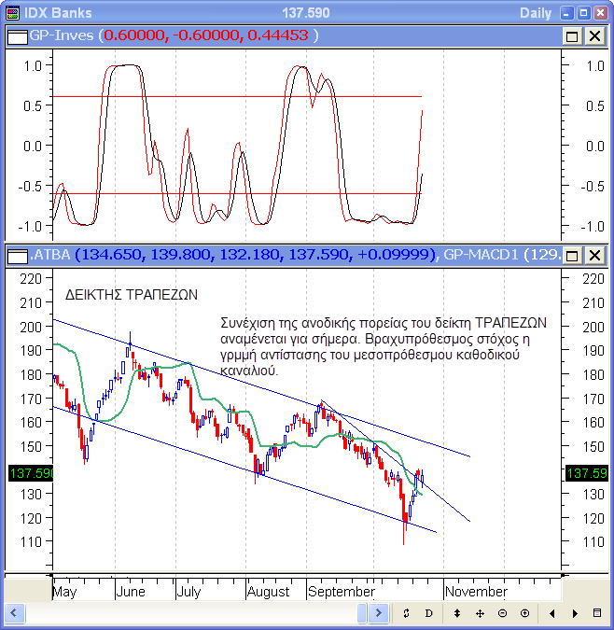The width and height of the screenshot is (614, 630).
Task: Close the .ATBA price pane
Action: pos(594,255)
